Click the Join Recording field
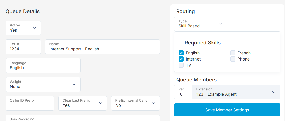 coord(83,118)
